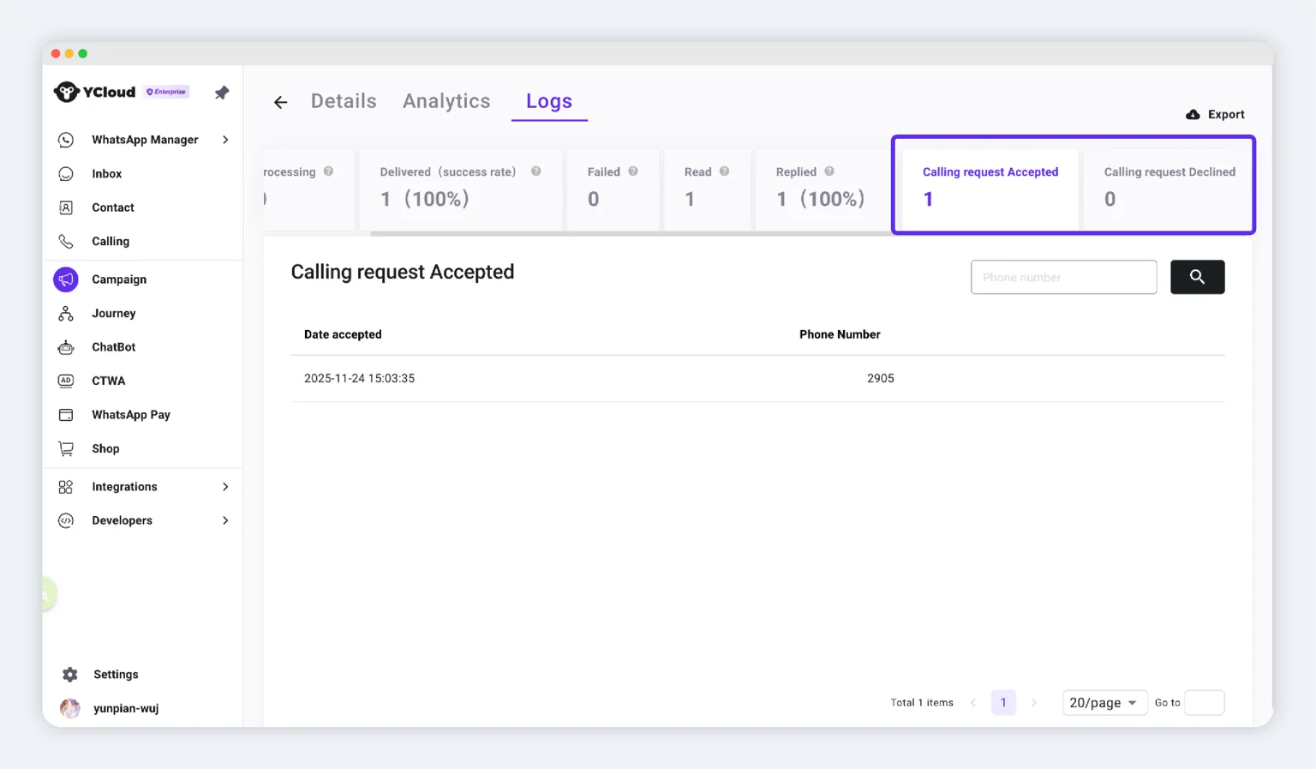
Task: Open Inbox from the sidebar icon
Action: click(66, 174)
